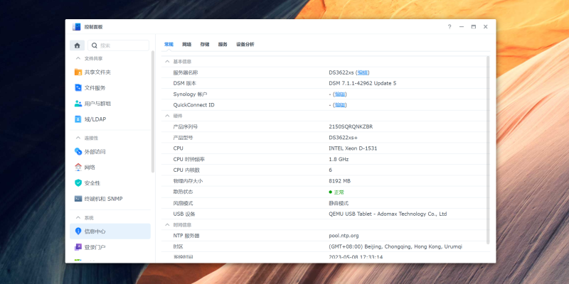Select 信息中心 info center in sidebar
This screenshot has width=569, height=284.
[x=110, y=231]
